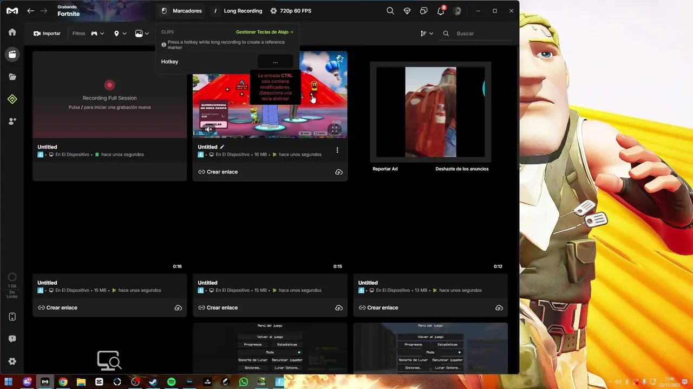Click the 1 GB storage indicator in the sidebar

click(x=12, y=281)
